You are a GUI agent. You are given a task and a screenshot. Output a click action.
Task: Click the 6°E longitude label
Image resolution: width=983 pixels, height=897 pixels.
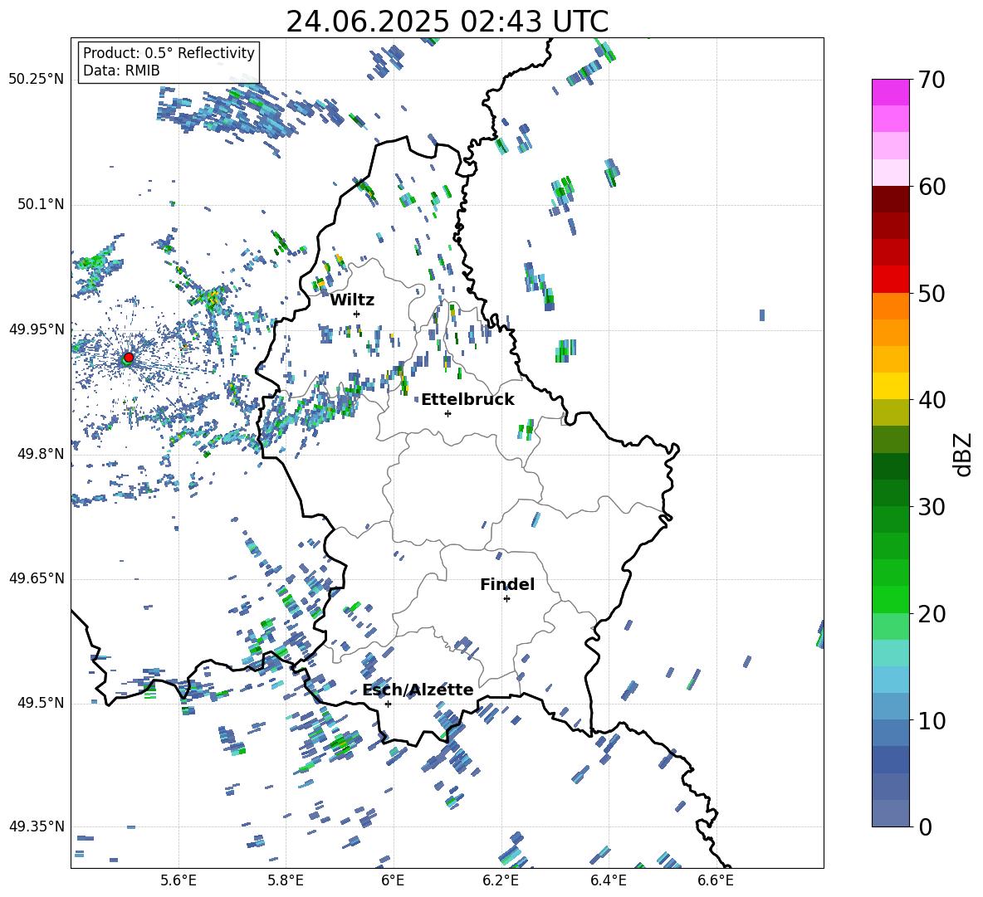[393, 880]
